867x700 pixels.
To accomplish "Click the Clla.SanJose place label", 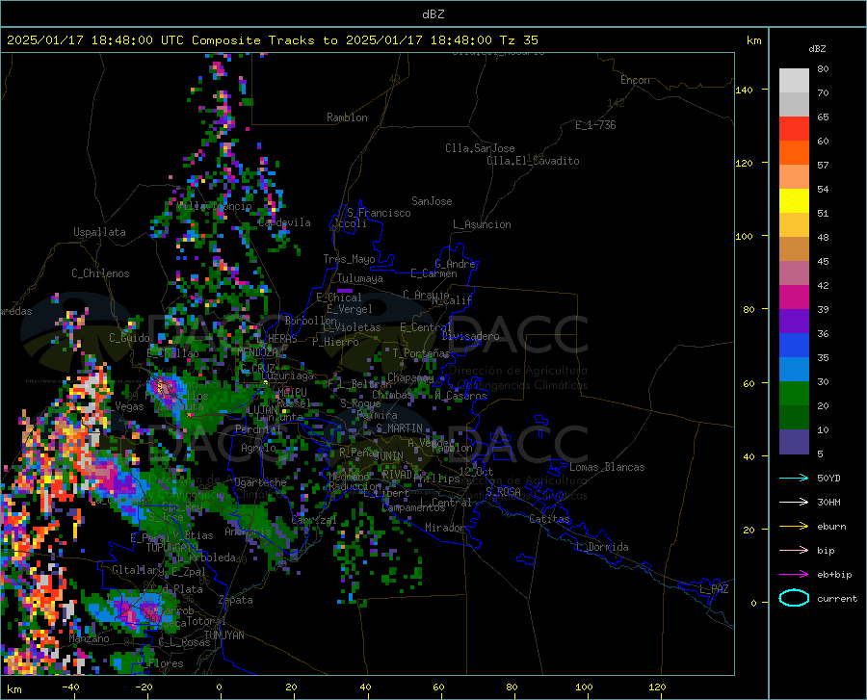I will [480, 148].
